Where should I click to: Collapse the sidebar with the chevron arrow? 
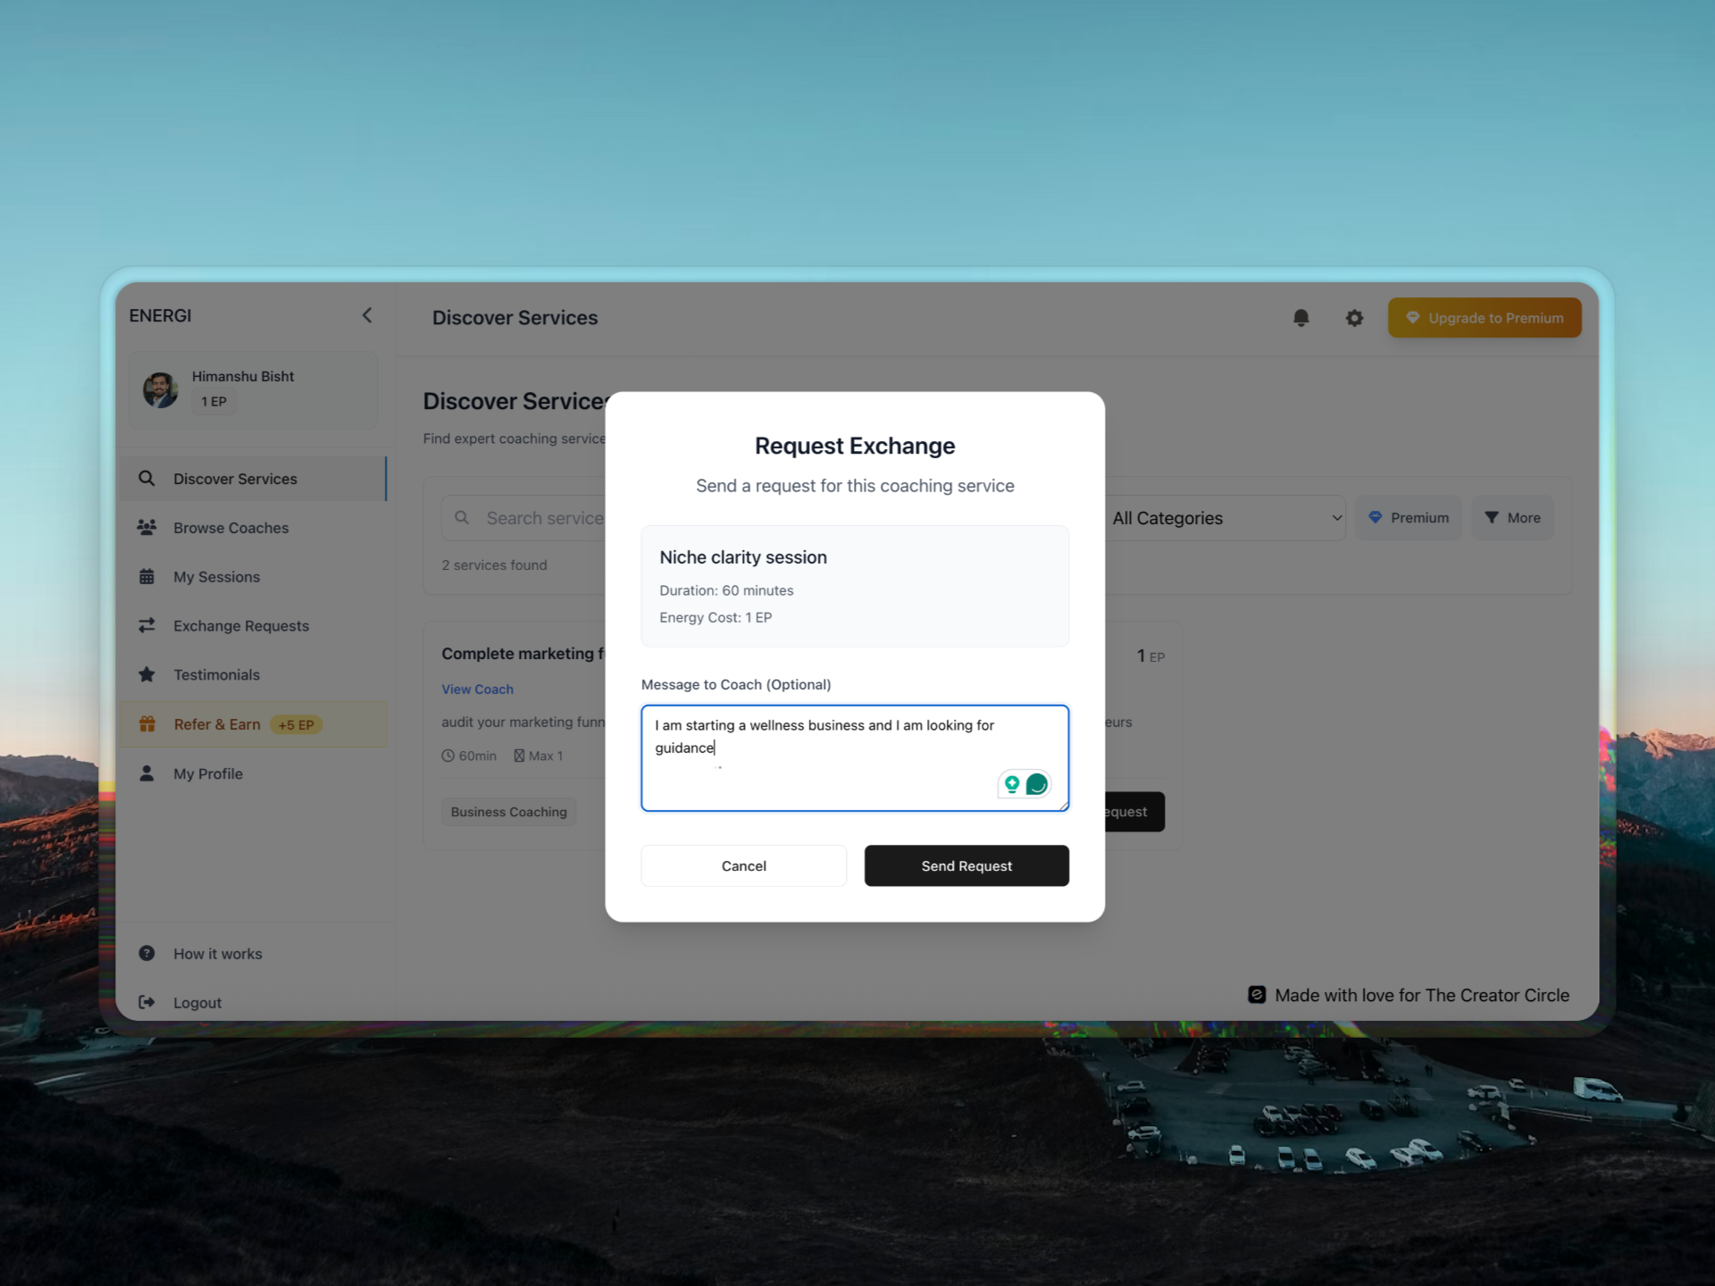(x=367, y=315)
